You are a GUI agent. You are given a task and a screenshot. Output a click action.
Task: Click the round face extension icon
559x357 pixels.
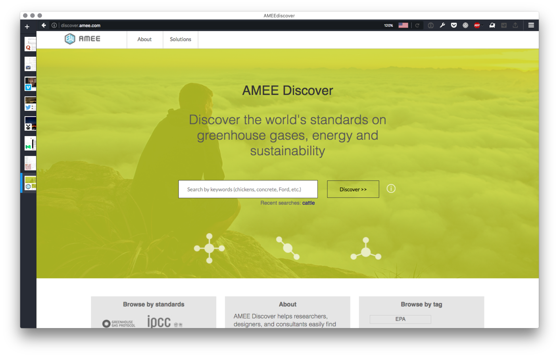465,25
